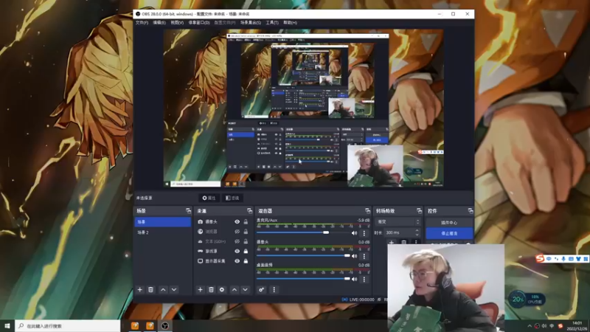Show the 浏览器 source with its eye icon

[x=237, y=232]
